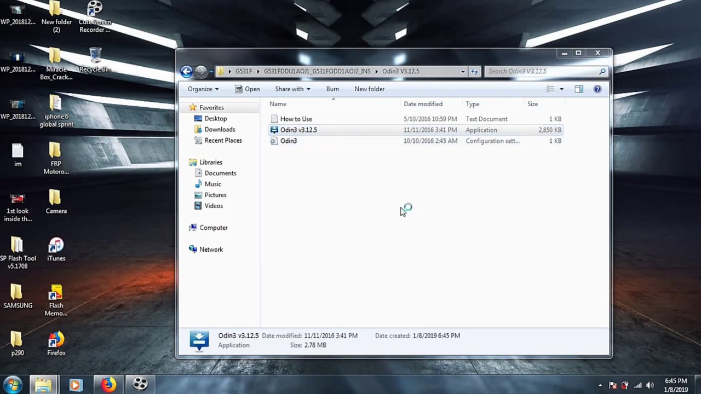Screen dimensions: 701x394
Task: Select the Odin3 configuration settings file
Action: pyautogui.click(x=416, y=141)
